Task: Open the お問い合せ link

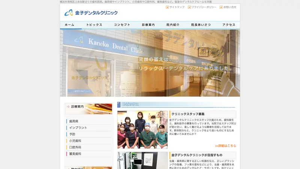Action: (230, 7)
